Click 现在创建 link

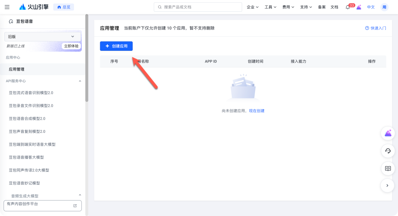coord(256,111)
